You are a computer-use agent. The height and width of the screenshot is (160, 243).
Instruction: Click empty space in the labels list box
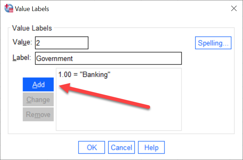coord(119,118)
